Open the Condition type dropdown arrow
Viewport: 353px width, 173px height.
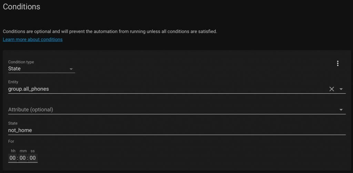[71, 69]
